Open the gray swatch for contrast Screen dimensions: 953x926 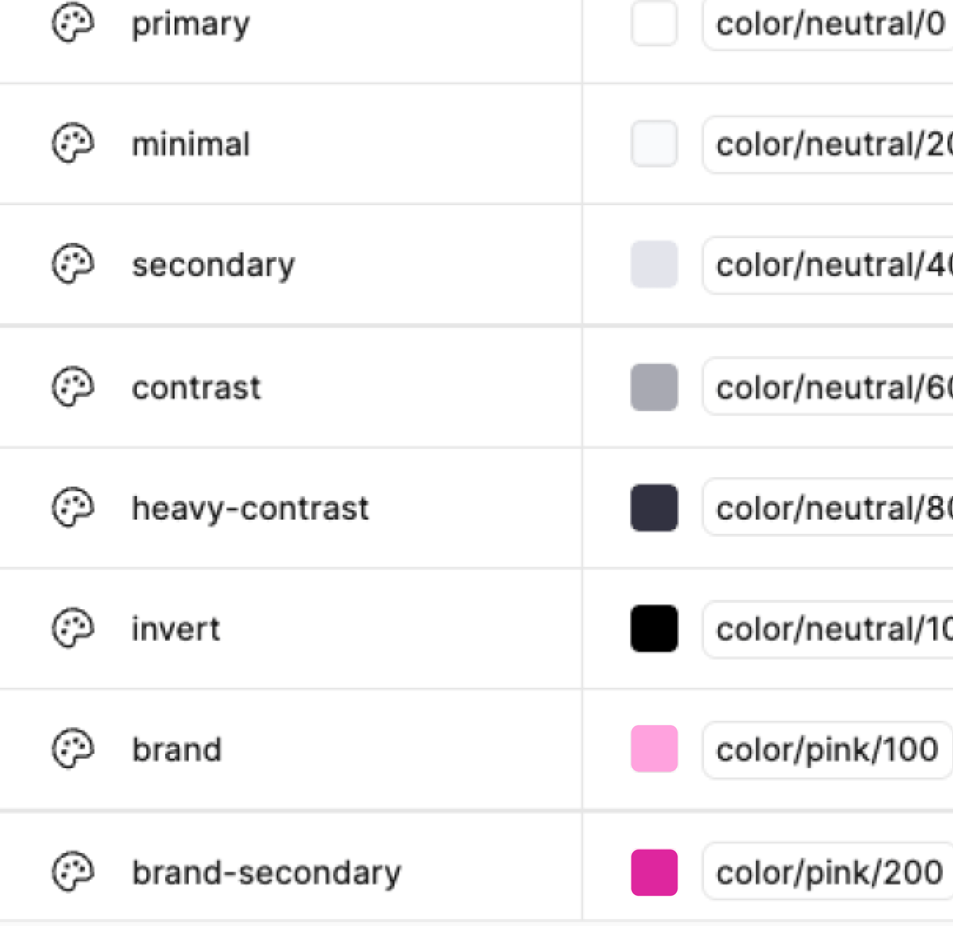pyautogui.click(x=654, y=387)
